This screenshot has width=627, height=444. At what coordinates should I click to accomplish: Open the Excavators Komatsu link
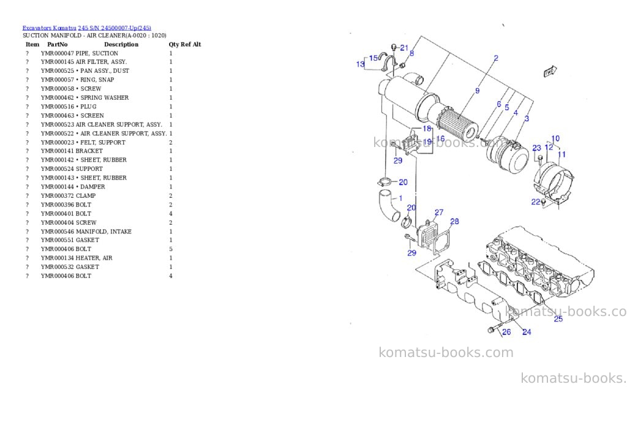click(x=49, y=28)
